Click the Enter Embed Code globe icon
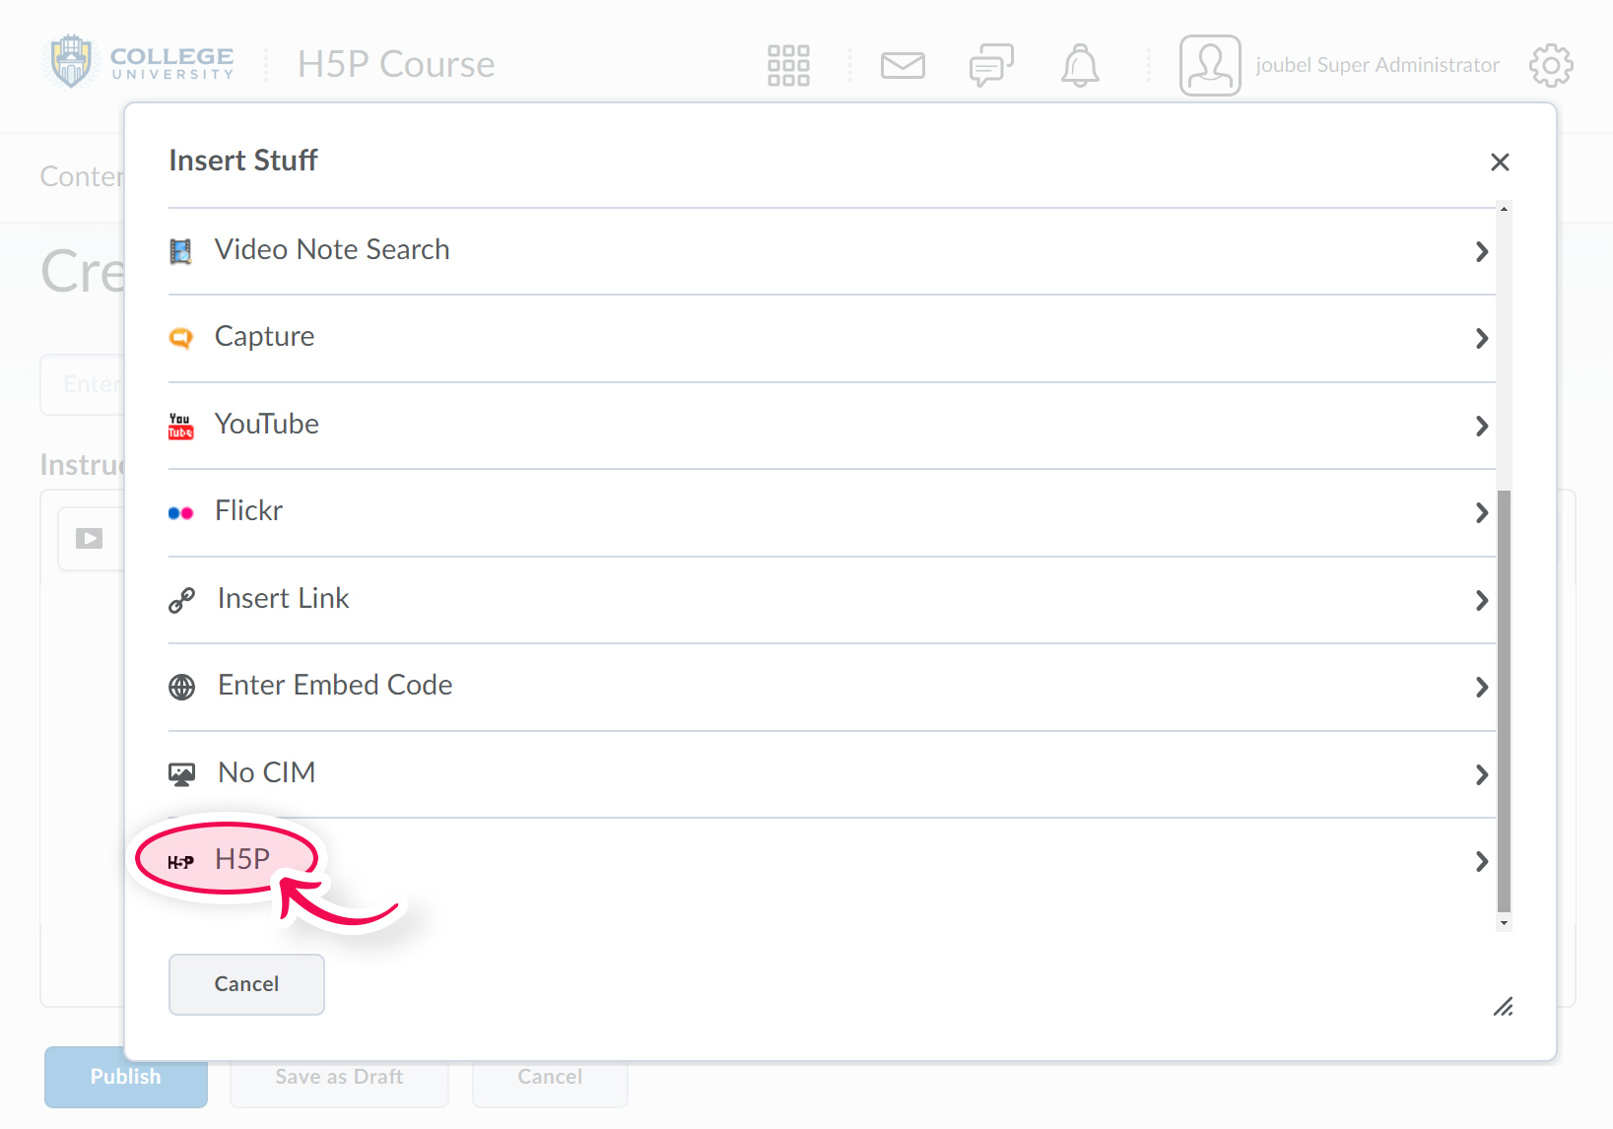This screenshot has width=1613, height=1129. (x=181, y=687)
